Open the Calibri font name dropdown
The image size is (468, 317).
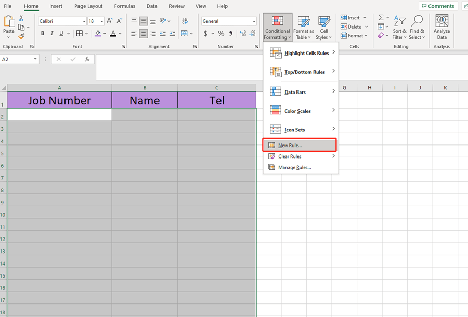[84, 21]
